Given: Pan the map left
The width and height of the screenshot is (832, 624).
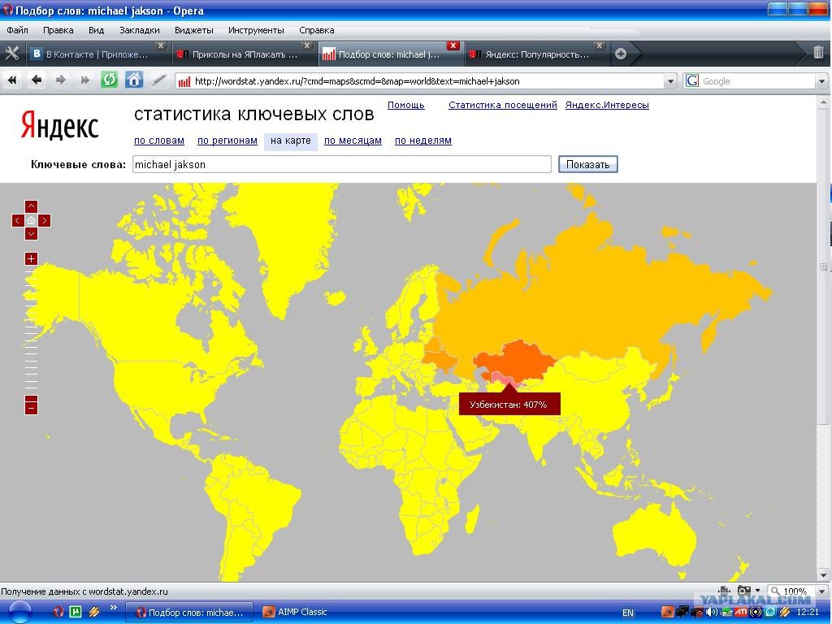Looking at the screenshot, I should [18, 220].
